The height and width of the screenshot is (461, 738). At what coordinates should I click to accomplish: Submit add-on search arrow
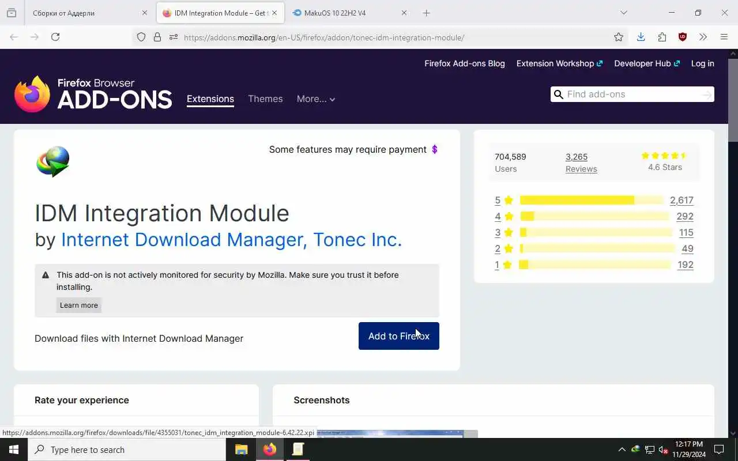707,95
